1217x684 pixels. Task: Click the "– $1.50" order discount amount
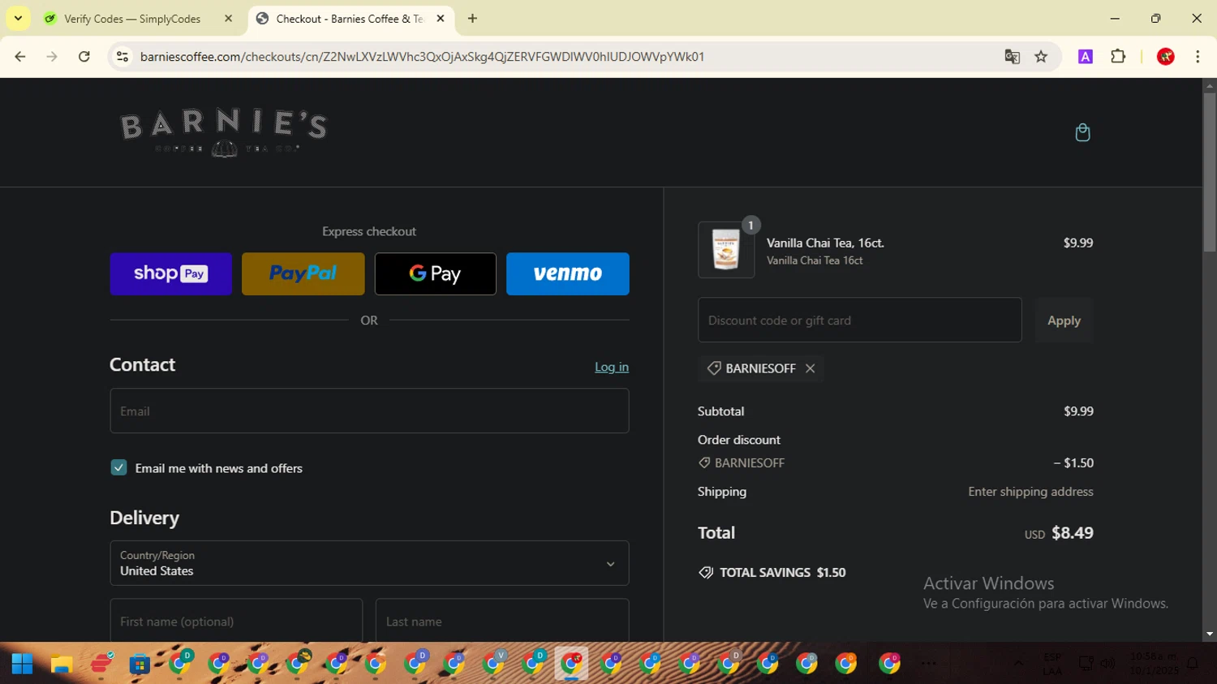1073,462
